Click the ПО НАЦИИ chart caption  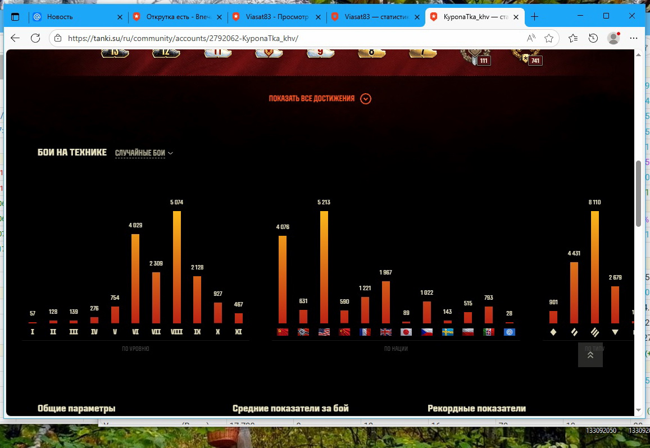(x=396, y=349)
